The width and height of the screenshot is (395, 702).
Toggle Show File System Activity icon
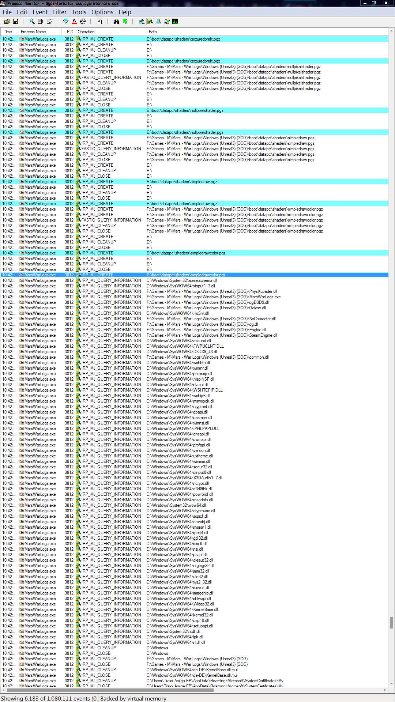(x=150, y=22)
